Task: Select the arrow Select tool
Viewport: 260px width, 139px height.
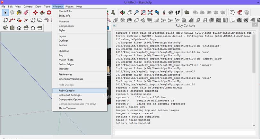Action: click(x=5, y=12)
